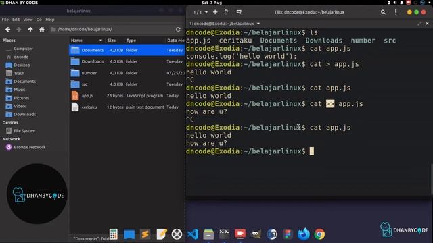
Task: Open the file manager dock icon
Action: point(208,234)
